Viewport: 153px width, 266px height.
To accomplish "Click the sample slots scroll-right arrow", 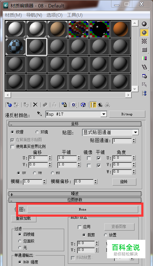I will pos(128,95).
